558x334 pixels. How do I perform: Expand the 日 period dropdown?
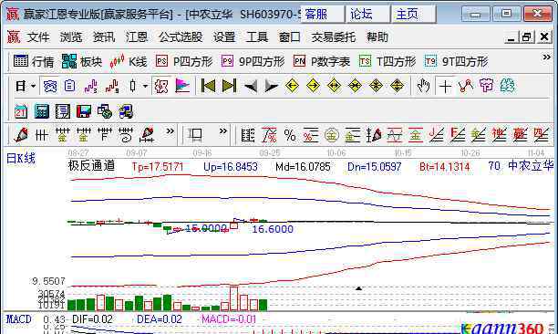click(x=34, y=86)
